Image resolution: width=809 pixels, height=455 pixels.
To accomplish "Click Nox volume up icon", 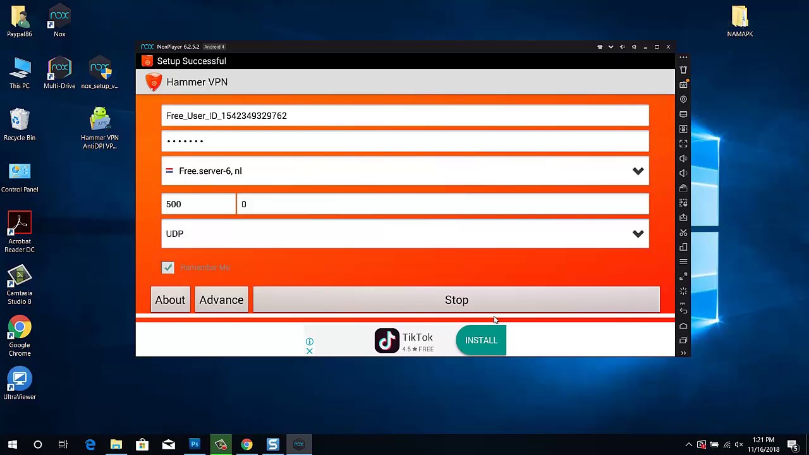I will tap(683, 159).
